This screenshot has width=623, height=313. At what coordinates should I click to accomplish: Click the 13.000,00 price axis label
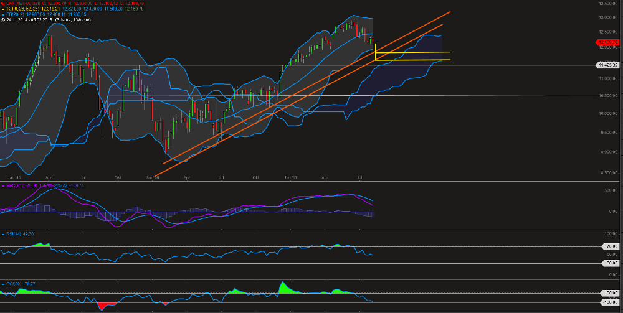(608, 17)
